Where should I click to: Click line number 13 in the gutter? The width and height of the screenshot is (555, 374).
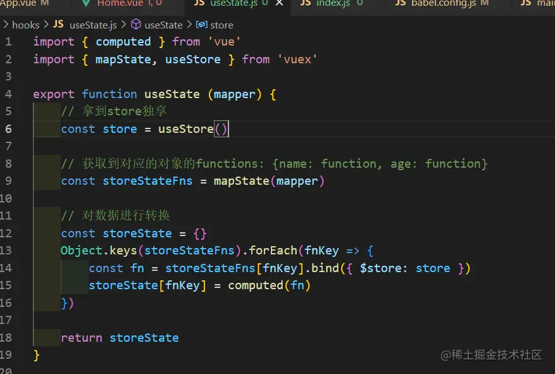tap(6, 251)
